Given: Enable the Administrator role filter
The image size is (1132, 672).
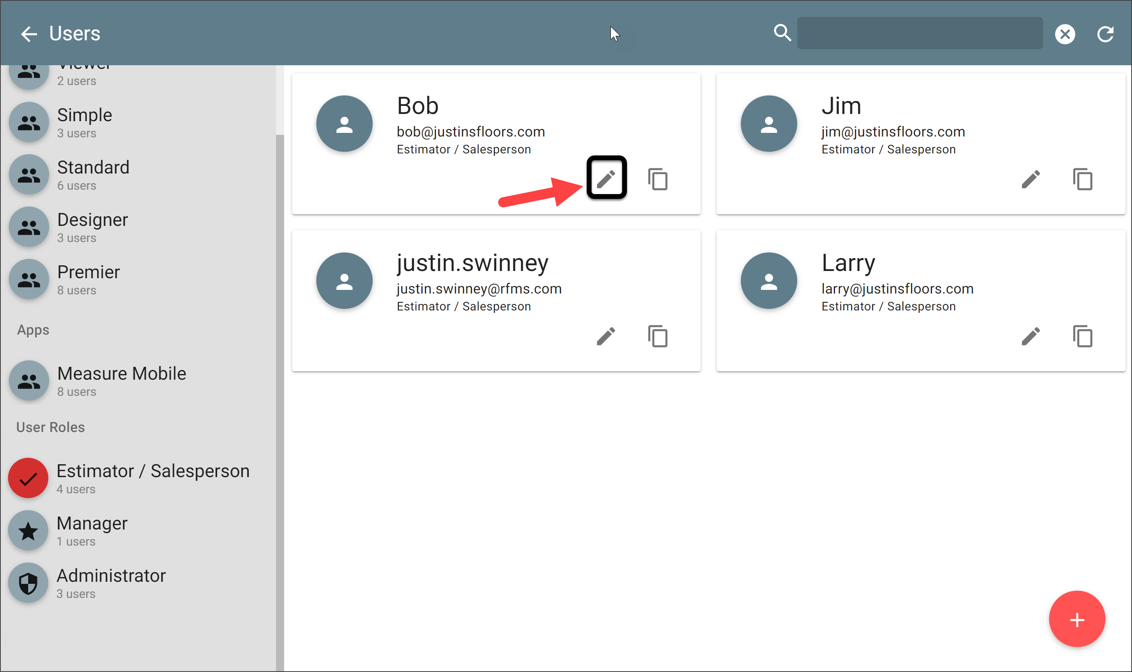Looking at the screenshot, I should coord(28,583).
